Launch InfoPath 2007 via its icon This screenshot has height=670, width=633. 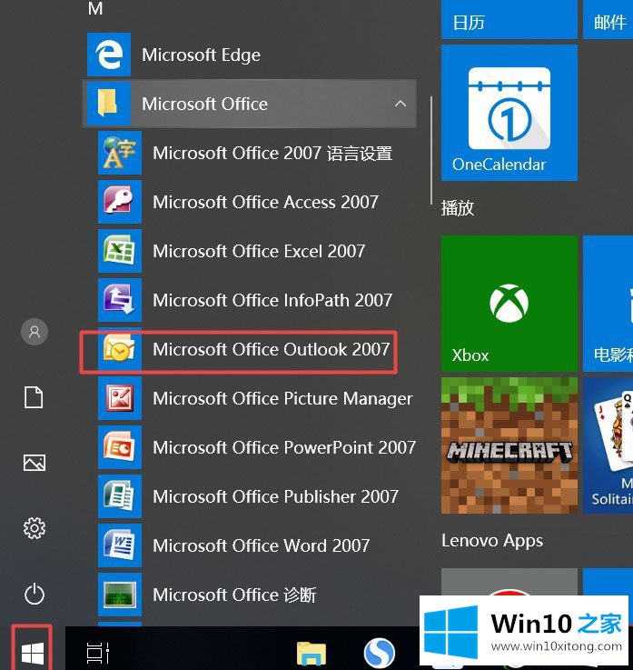coord(120,300)
